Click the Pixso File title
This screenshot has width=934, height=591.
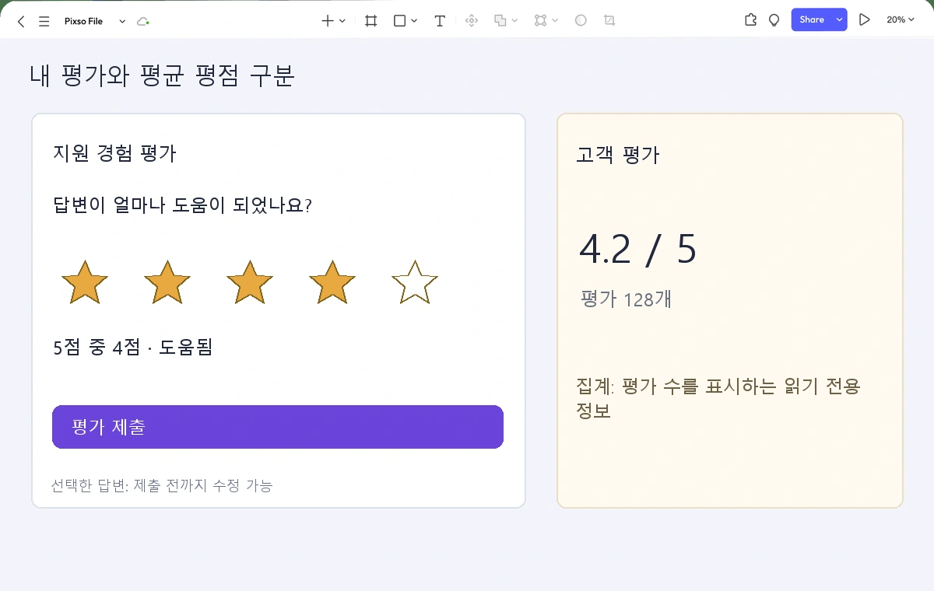click(x=83, y=22)
